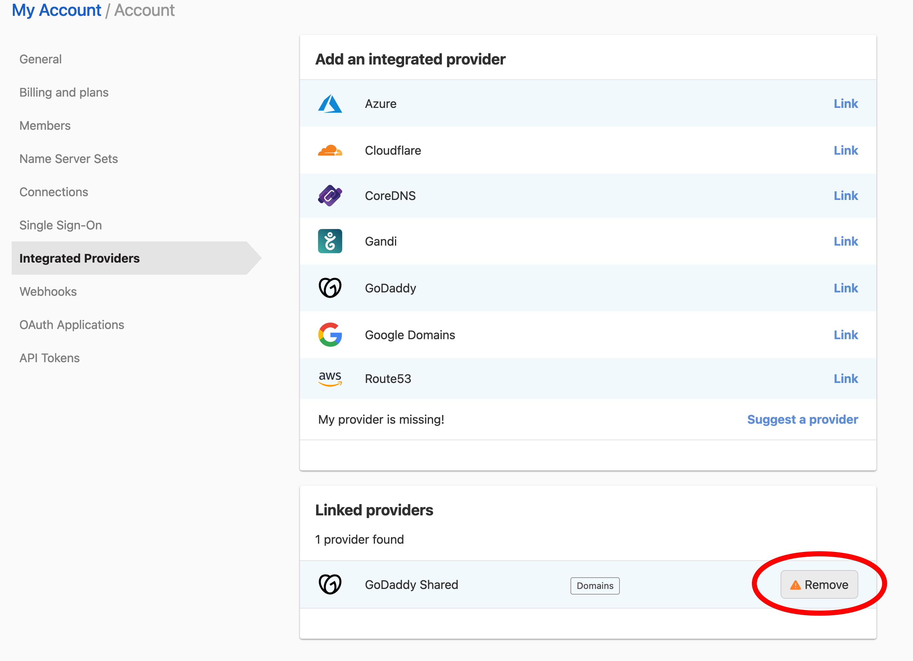
Task: Click the Google Domains provider icon
Action: pyautogui.click(x=330, y=334)
